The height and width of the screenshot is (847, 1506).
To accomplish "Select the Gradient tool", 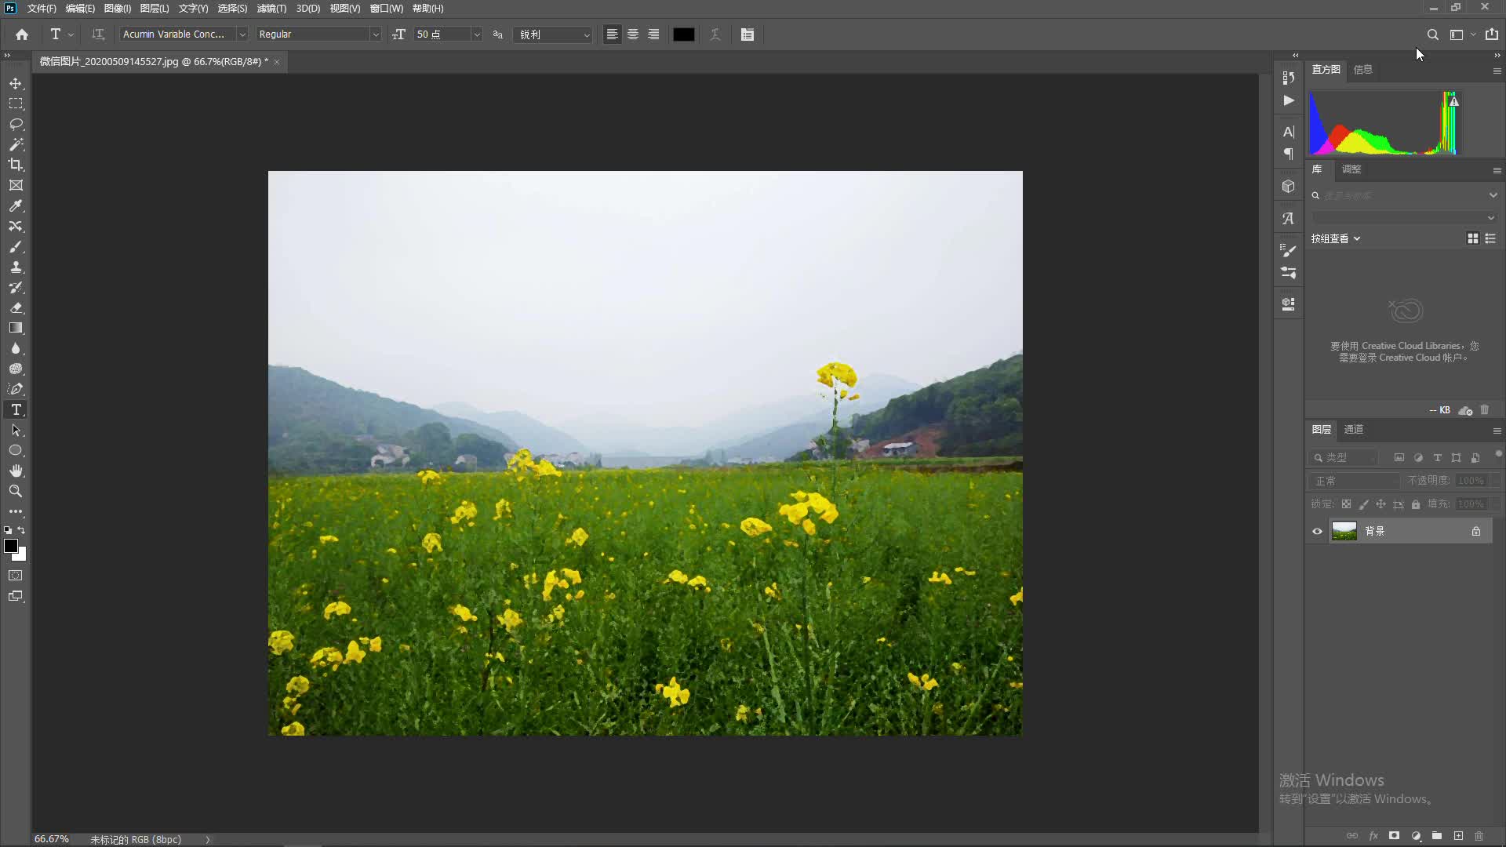I will (16, 328).
